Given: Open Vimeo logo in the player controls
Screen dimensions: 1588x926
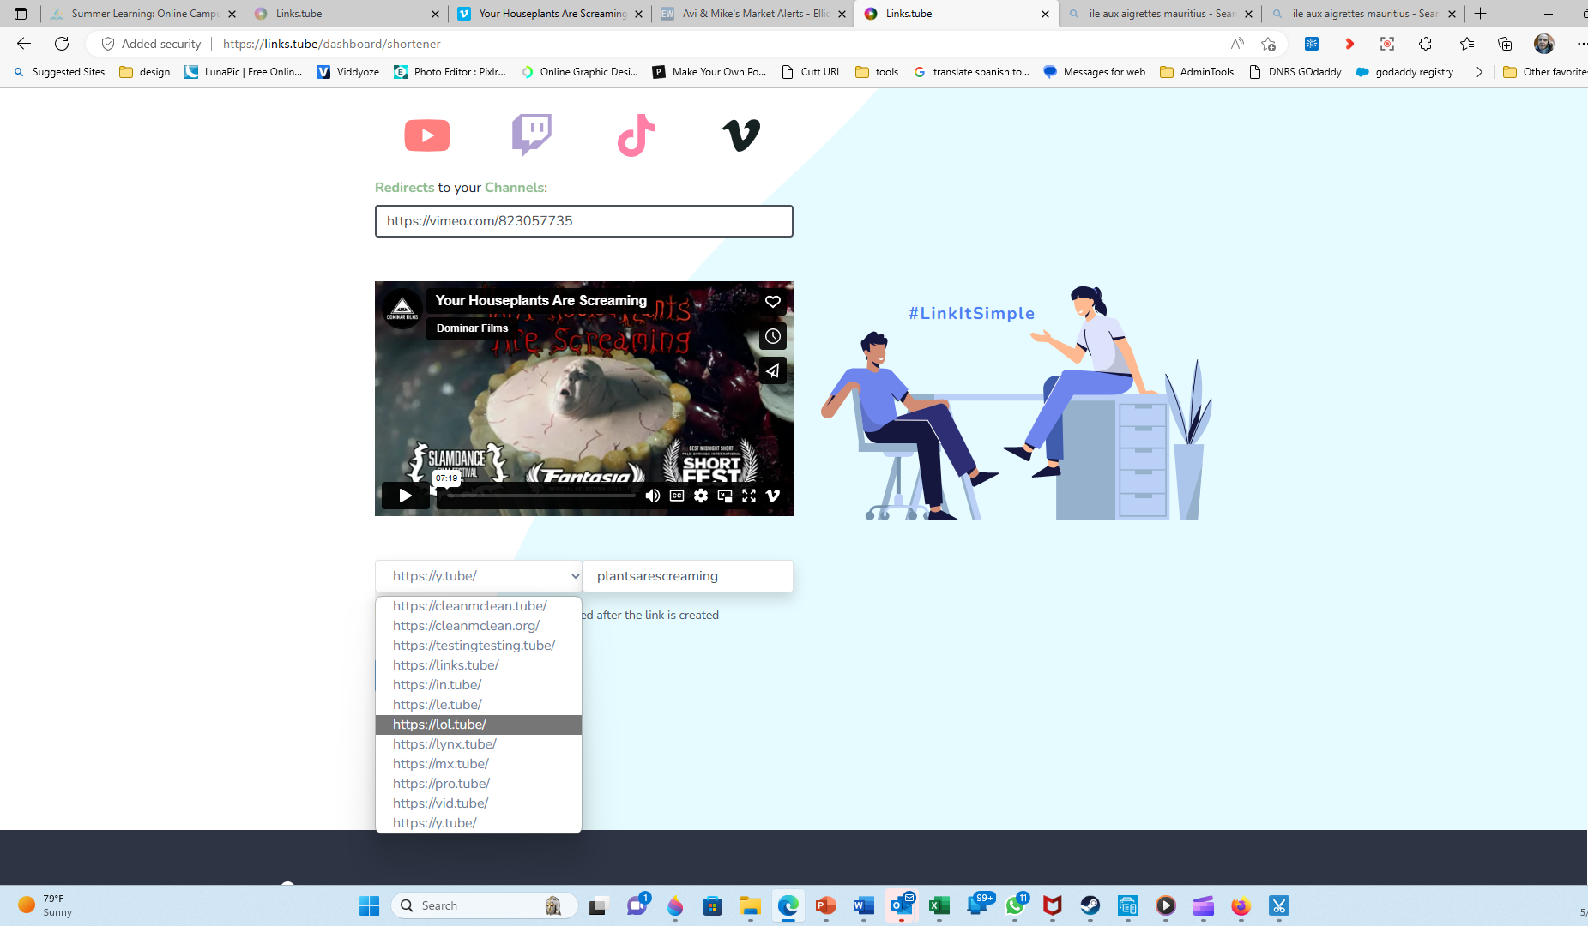Looking at the screenshot, I should pos(773,496).
